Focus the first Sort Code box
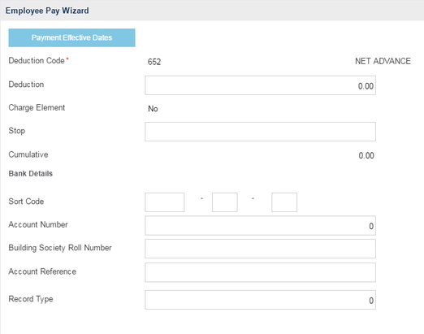The height and width of the screenshot is (334, 424). [x=165, y=202]
